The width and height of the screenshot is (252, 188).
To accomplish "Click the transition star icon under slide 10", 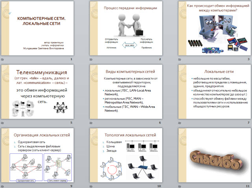I will pyautogui.click(x=92, y=186).
